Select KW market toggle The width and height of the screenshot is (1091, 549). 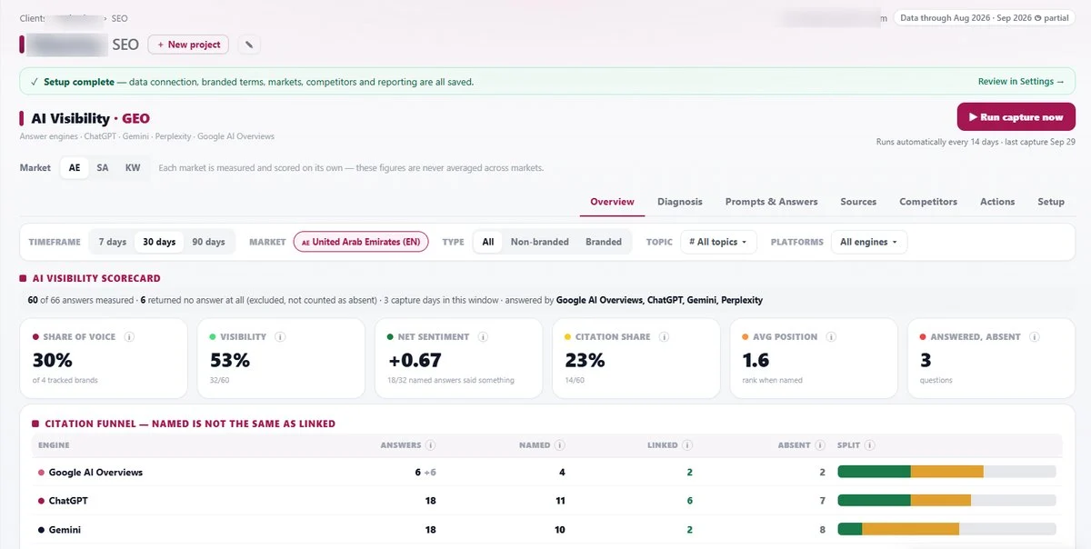pyautogui.click(x=133, y=167)
